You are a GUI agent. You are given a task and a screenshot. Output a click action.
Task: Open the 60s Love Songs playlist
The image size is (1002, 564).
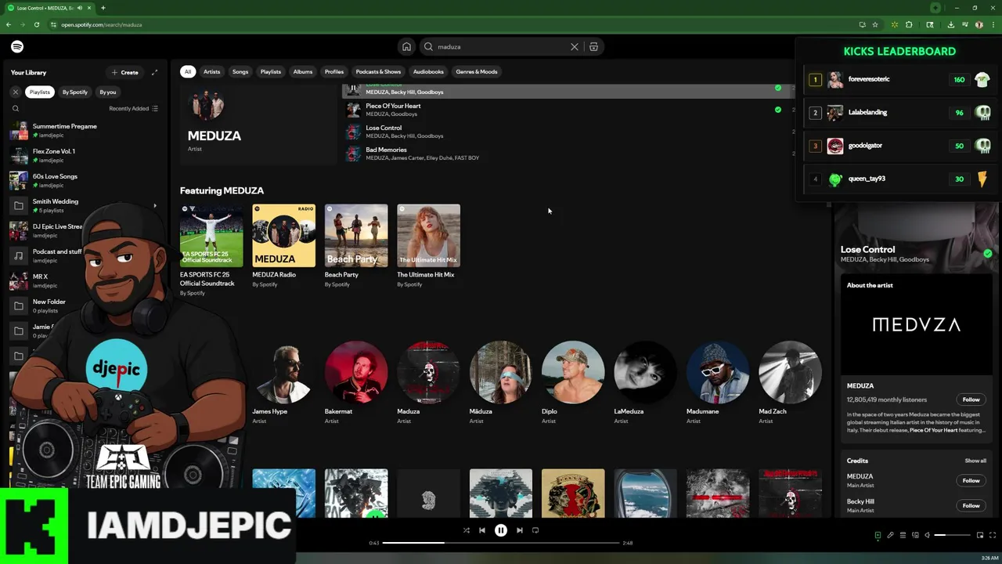pos(86,181)
